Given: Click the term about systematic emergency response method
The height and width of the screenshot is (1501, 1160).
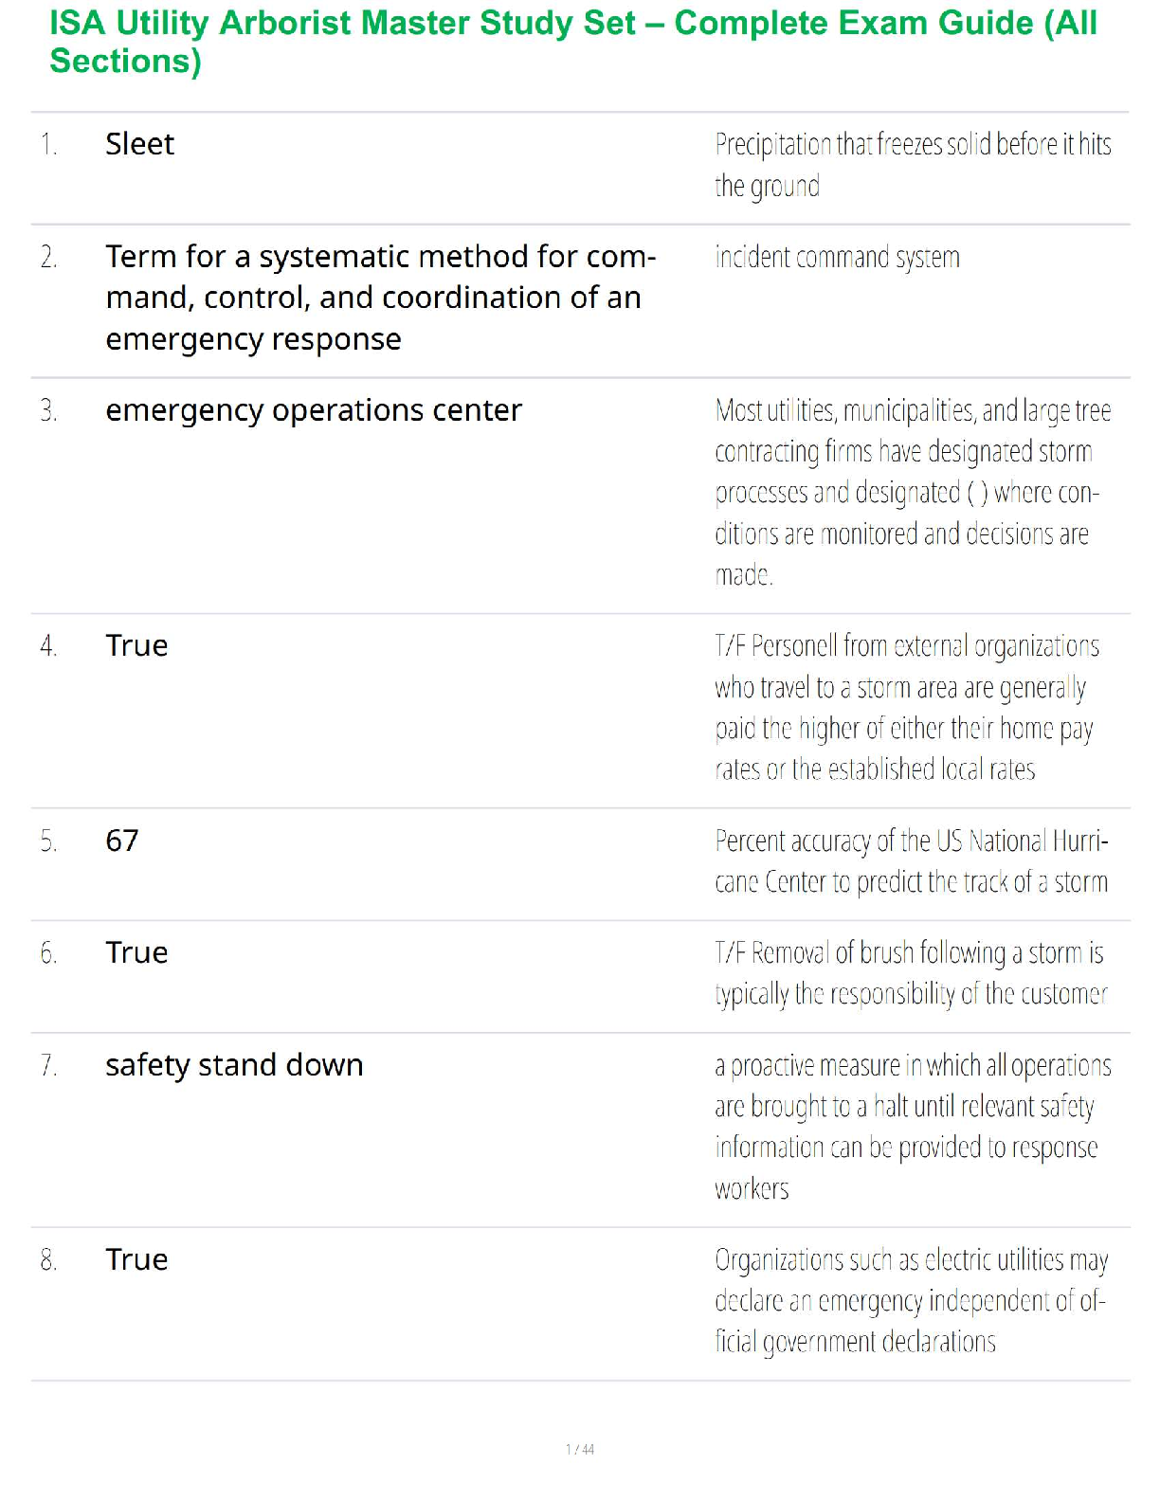Looking at the screenshot, I should [380, 298].
